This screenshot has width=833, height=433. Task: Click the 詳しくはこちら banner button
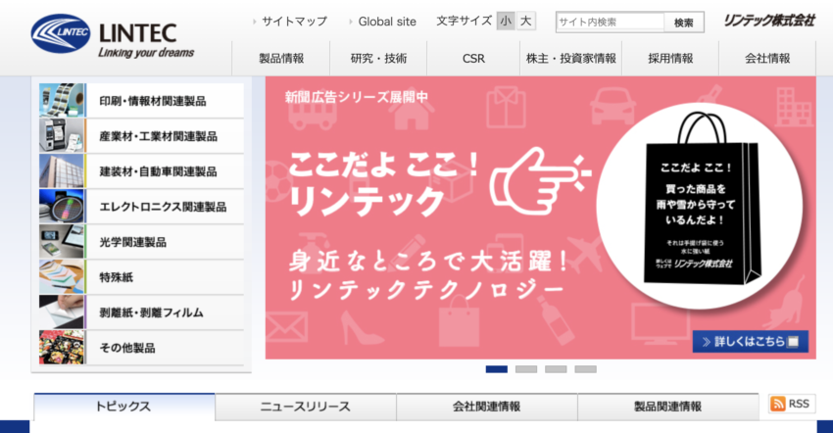tap(750, 342)
